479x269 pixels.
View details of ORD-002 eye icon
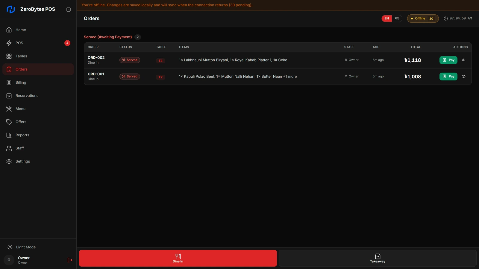[x=463, y=60]
